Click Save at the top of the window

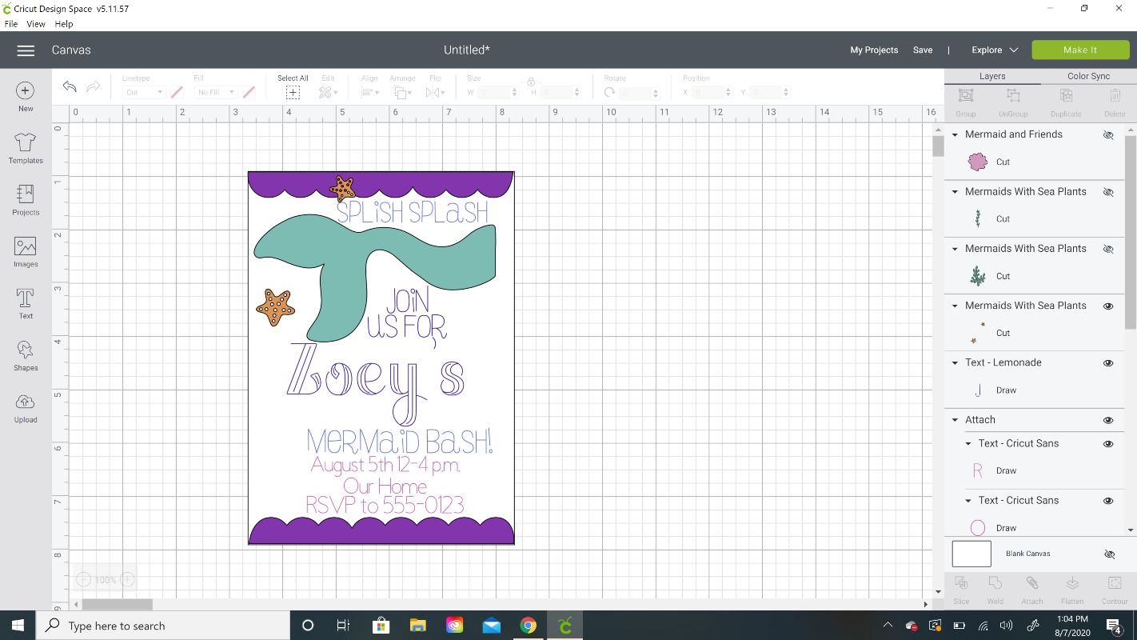pyautogui.click(x=923, y=50)
